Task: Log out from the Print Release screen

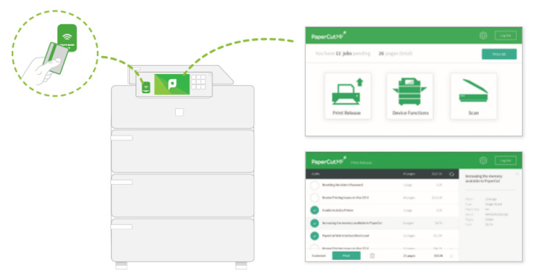Action: [505, 161]
